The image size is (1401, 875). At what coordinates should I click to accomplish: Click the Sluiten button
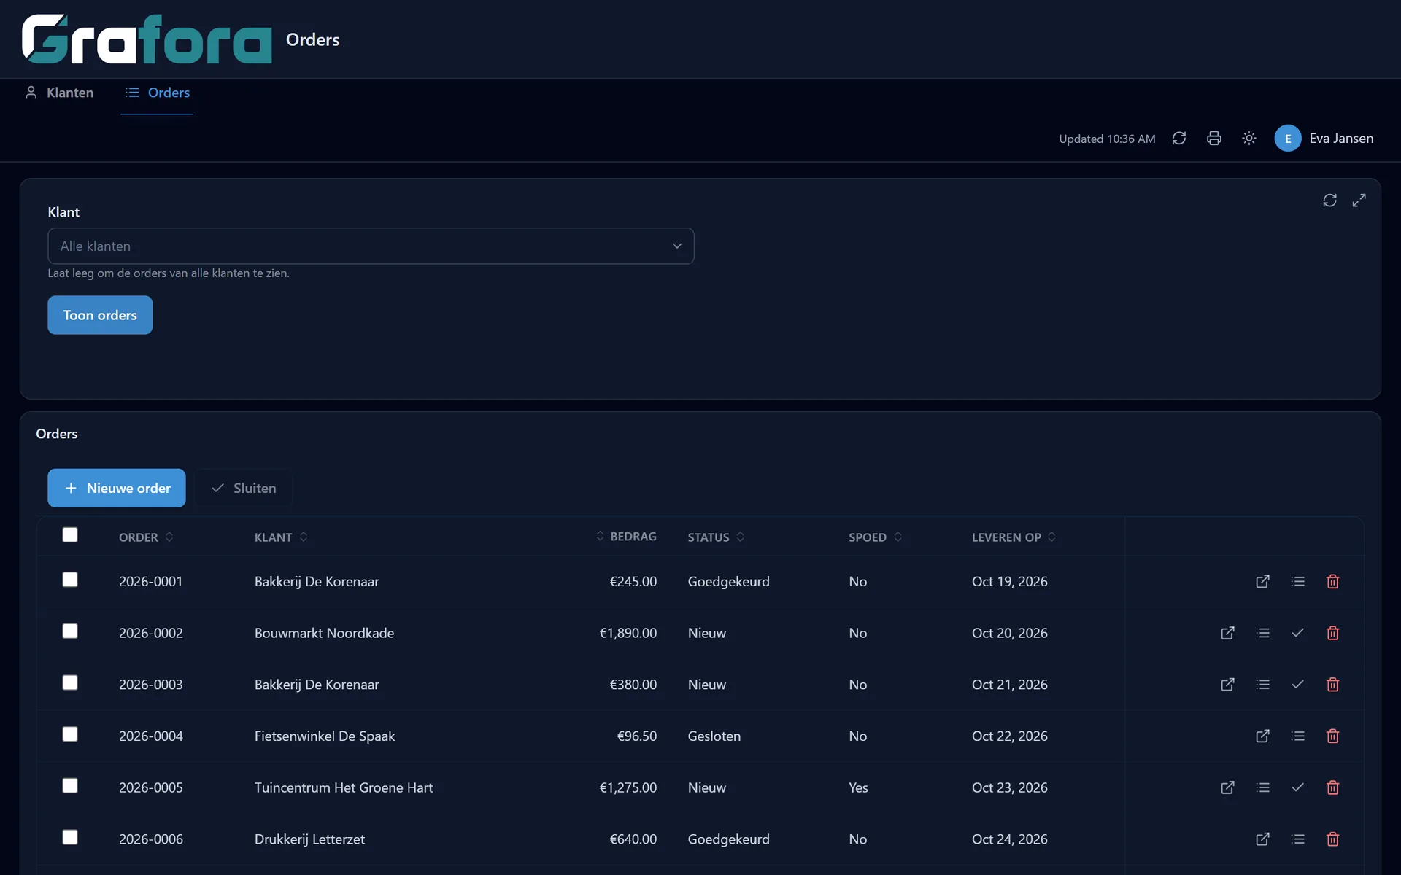pyautogui.click(x=244, y=488)
